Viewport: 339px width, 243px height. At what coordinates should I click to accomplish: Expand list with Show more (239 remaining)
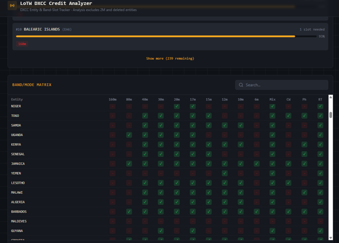170,59
